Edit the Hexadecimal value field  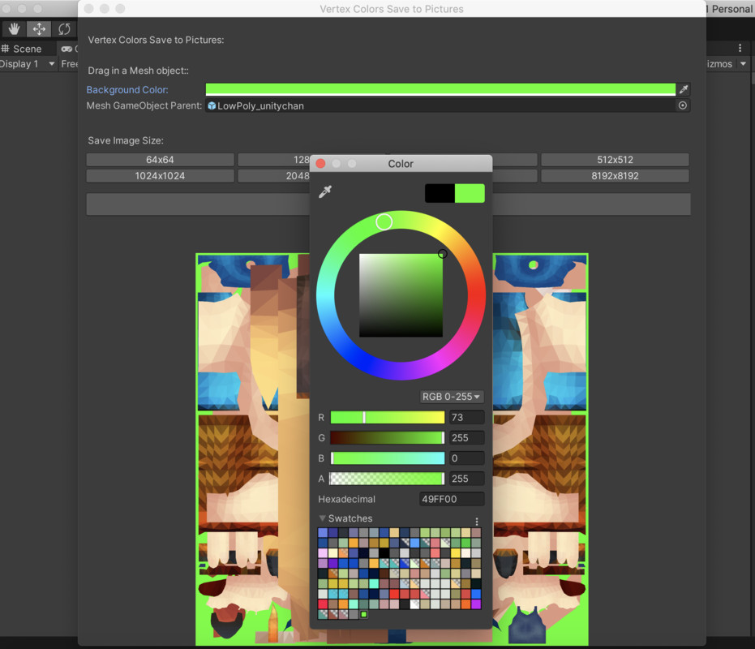click(x=452, y=499)
